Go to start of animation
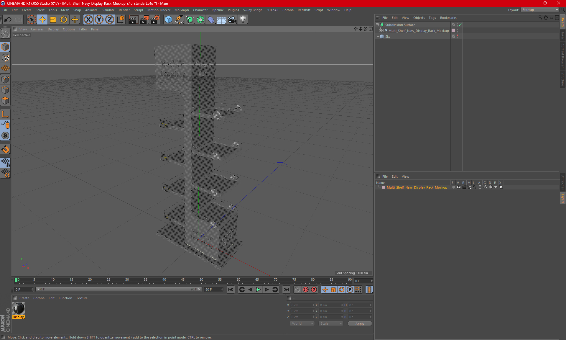Viewport: 566px width, 340px height. (231, 290)
